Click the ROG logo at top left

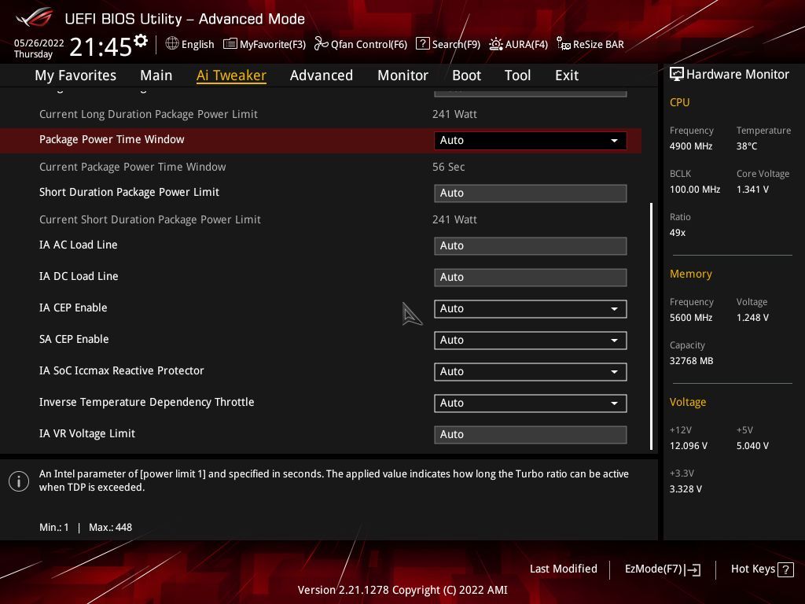(x=35, y=17)
